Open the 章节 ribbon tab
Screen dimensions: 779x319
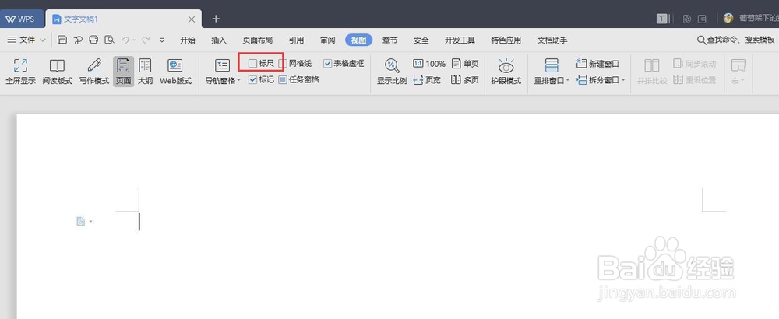click(x=389, y=40)
